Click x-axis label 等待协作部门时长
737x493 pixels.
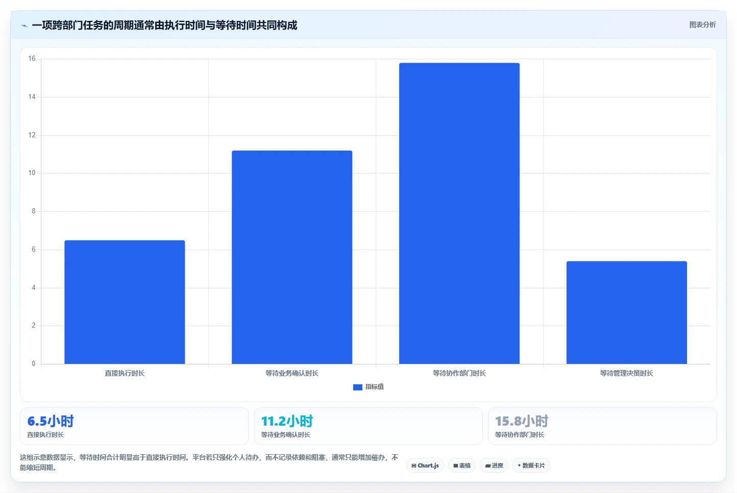coord(459,373)
